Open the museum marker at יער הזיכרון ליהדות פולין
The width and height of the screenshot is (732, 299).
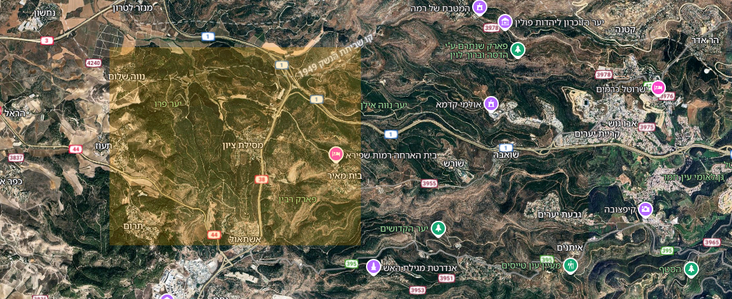pyautogui.click(x=504, y=22)
